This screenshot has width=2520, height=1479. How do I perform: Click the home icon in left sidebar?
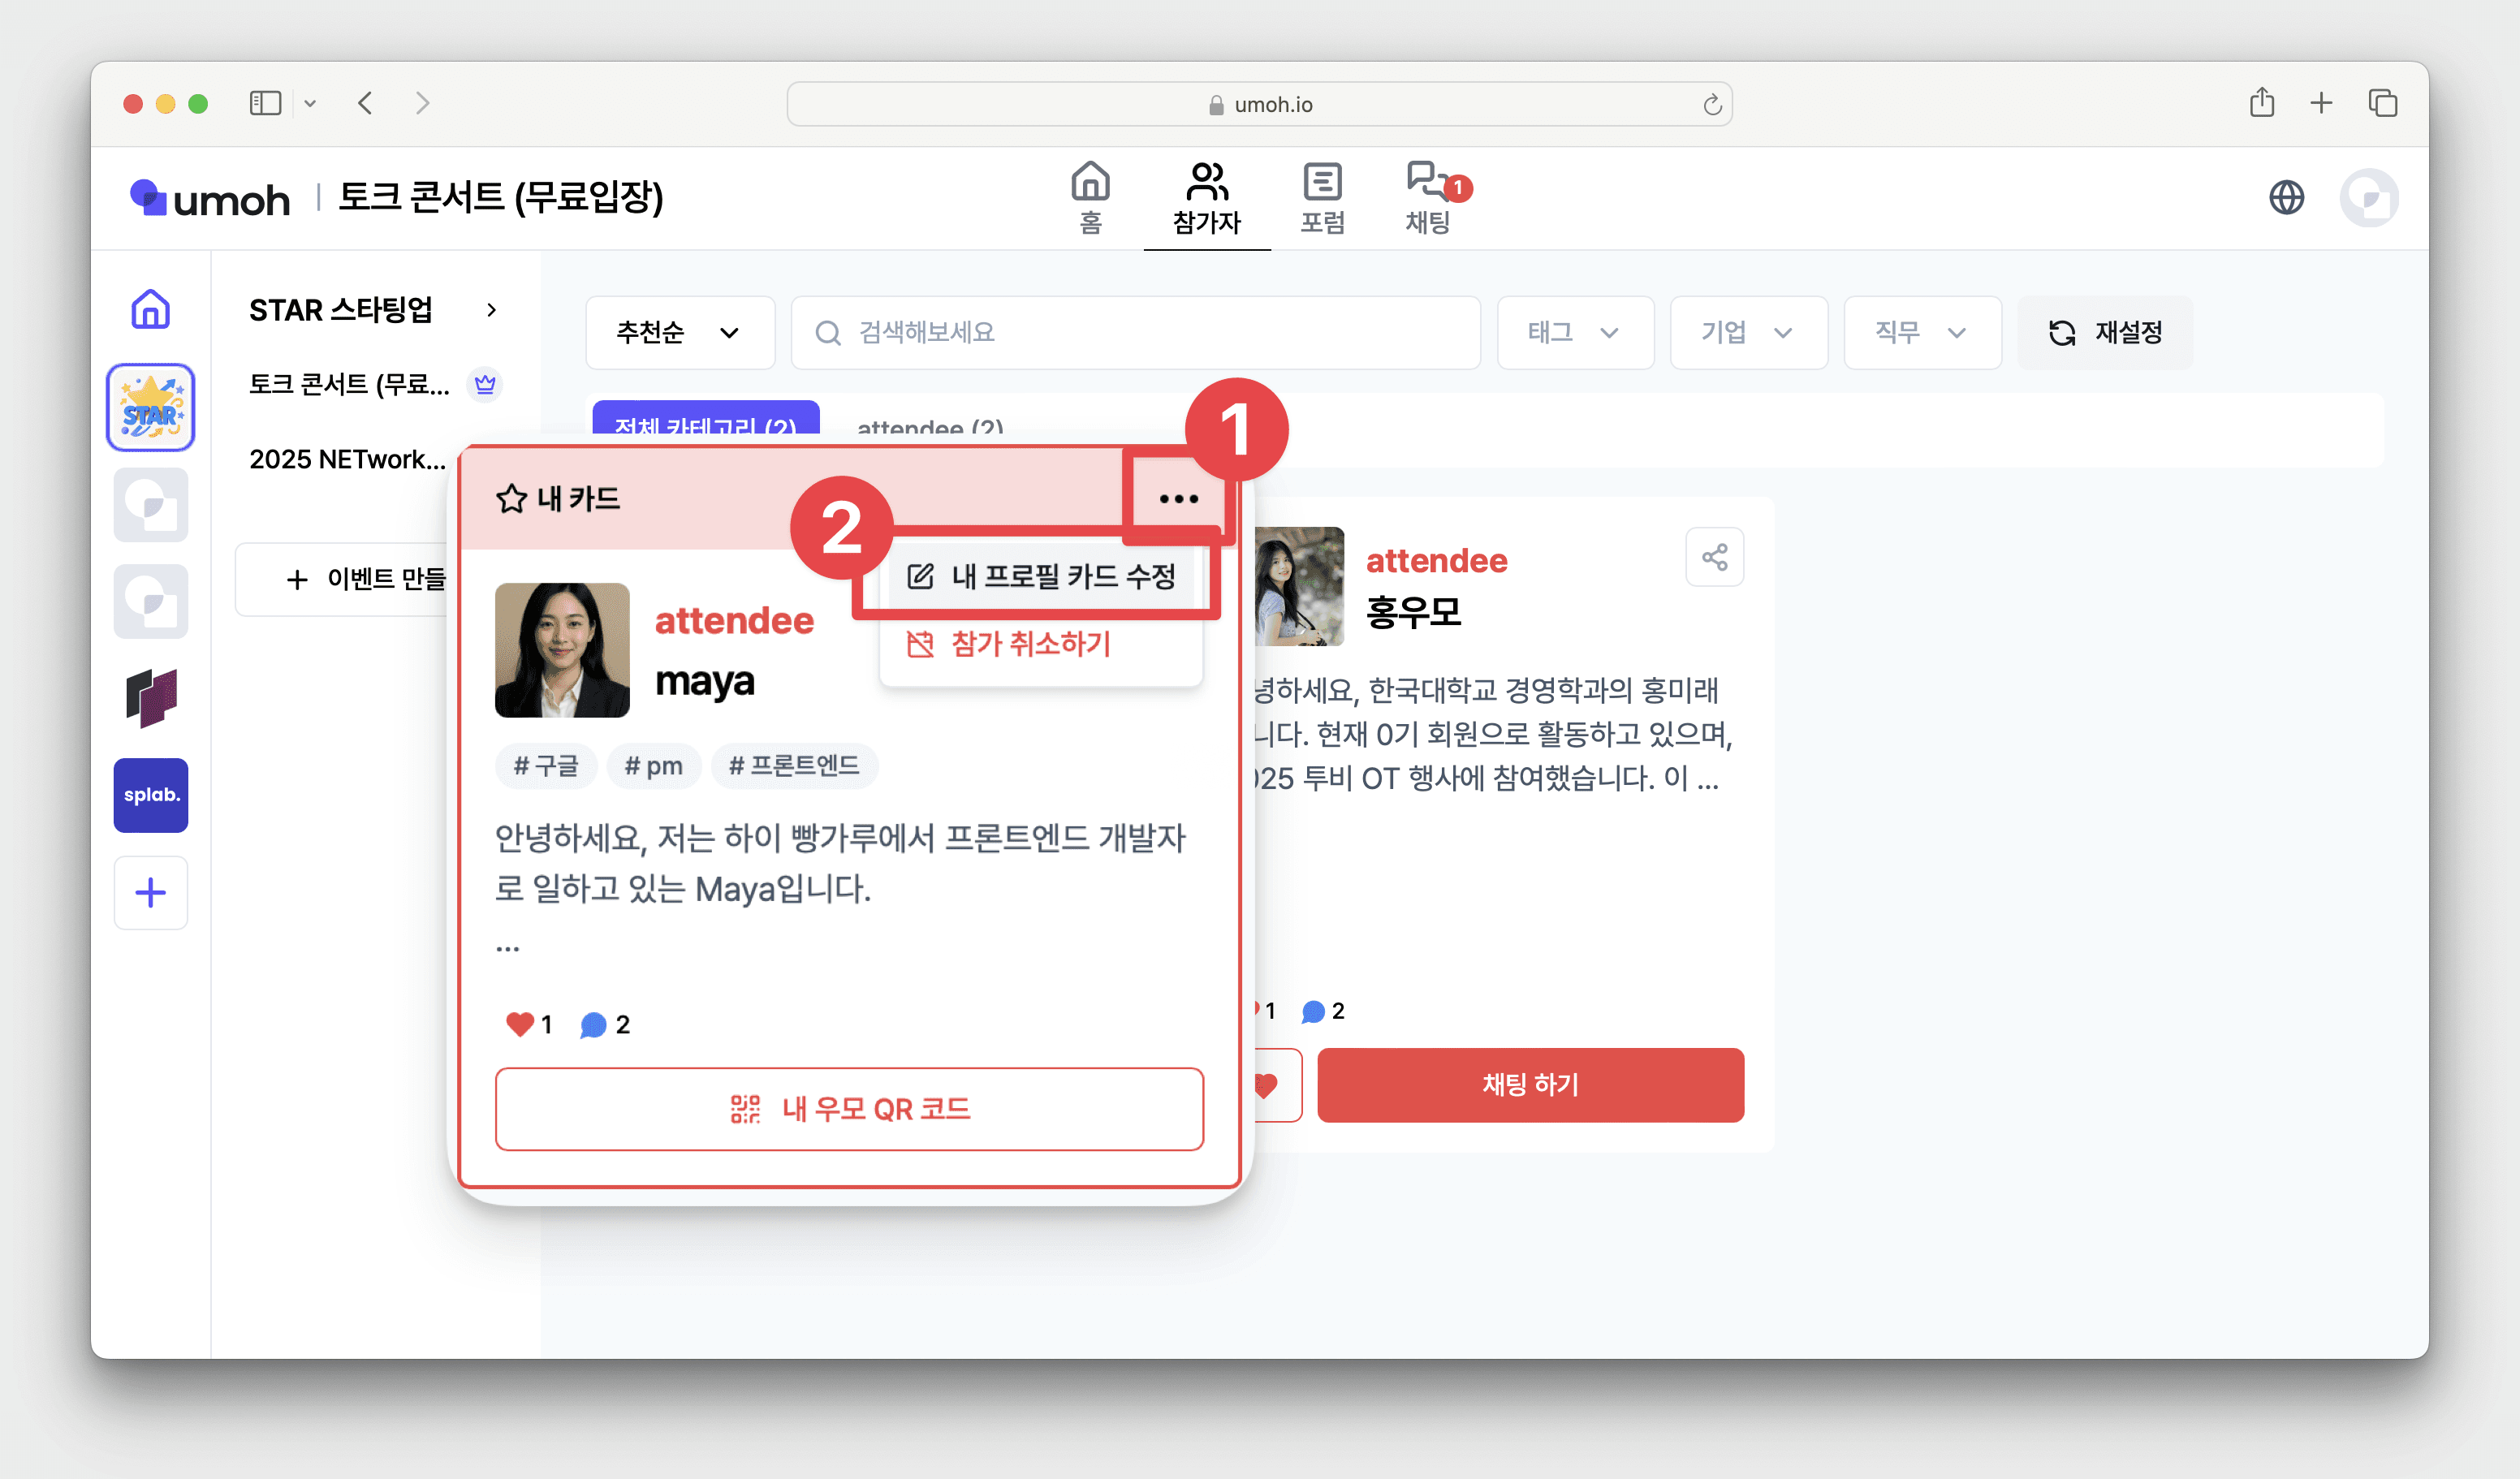[x=150, y=309]
